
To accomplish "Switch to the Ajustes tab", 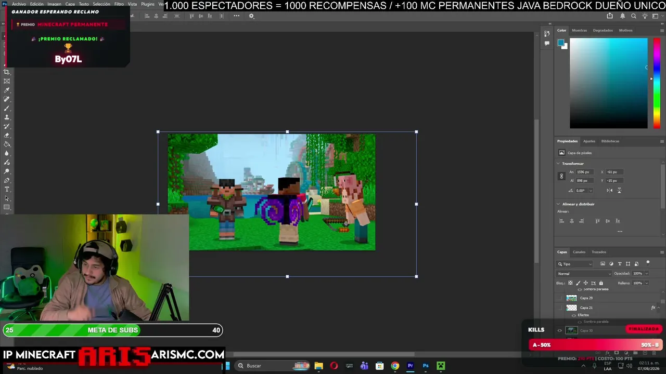I will coord(589,141).
